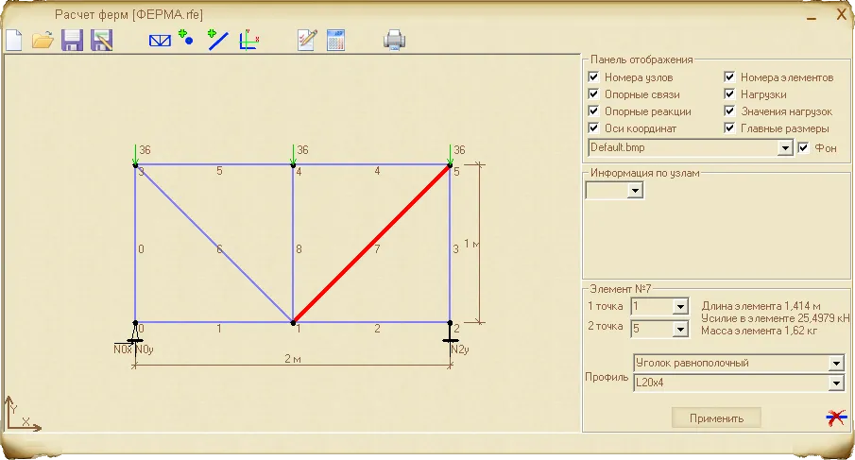Click node 4 at top middle
This screenshot has height=460, width=855.
293,164
